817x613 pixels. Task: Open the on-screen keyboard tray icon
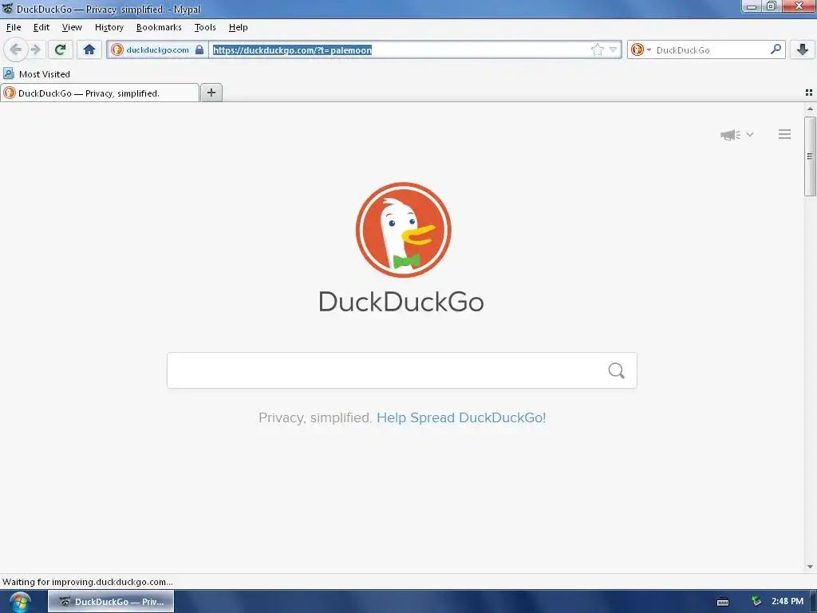723,602
